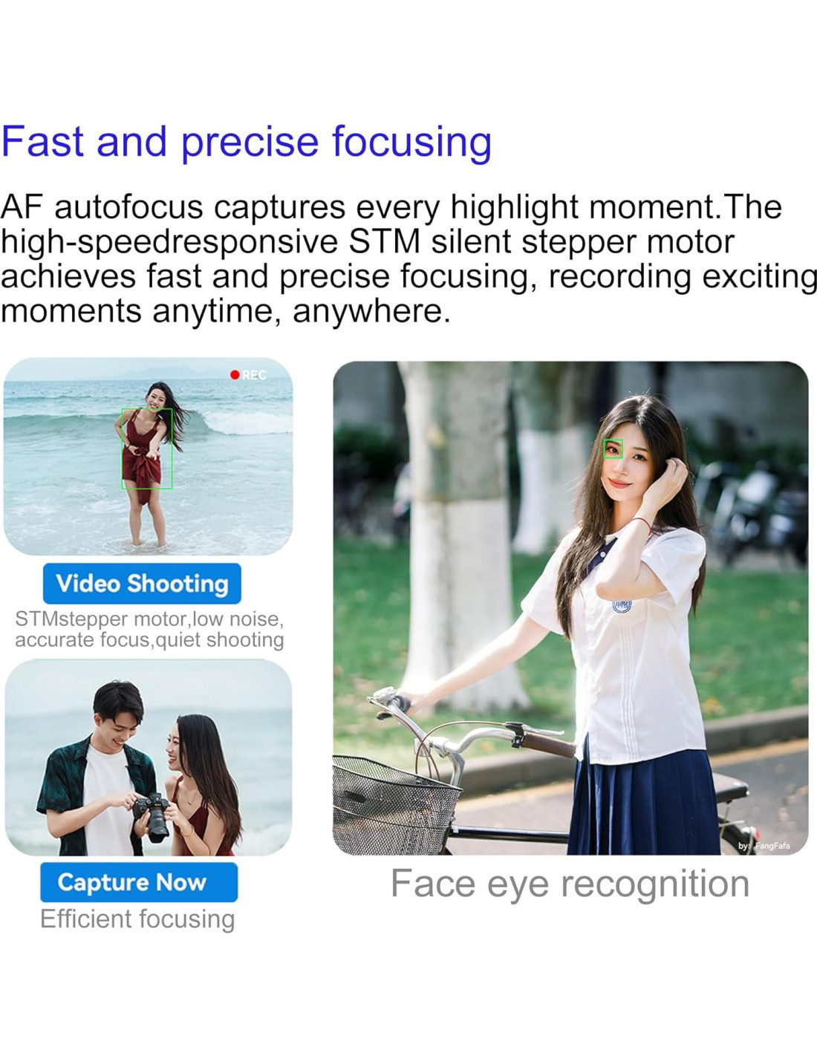Viewport: 817px width, 1056px height.
Task: Click the STMstepper motor description text
Action: [149, 629]
